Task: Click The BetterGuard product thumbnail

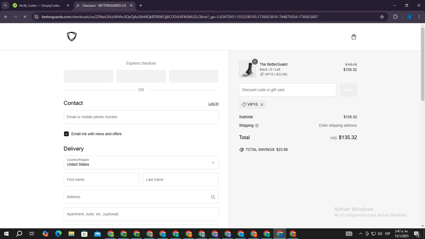Action: click(x=247, y=69)
